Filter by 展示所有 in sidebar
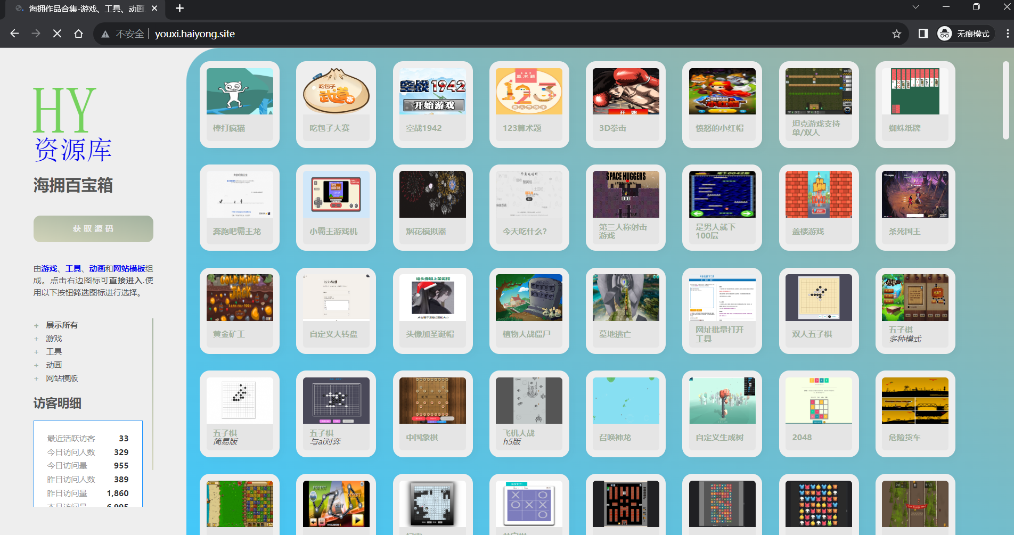The height and width of the screenshot is (535, 1014). [x=62, y=325]
